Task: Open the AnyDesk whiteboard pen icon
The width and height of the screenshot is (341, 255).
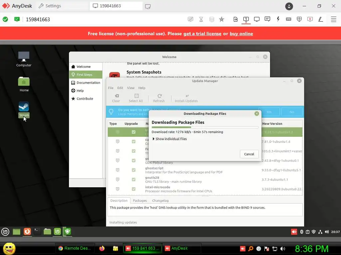Action: [321, 19]
